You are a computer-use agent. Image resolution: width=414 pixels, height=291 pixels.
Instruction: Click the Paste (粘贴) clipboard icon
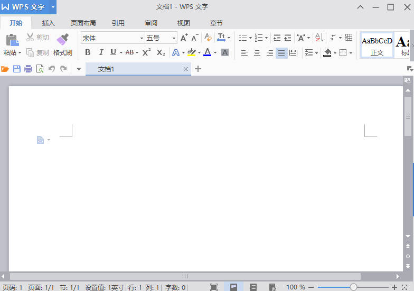[12, 40]
